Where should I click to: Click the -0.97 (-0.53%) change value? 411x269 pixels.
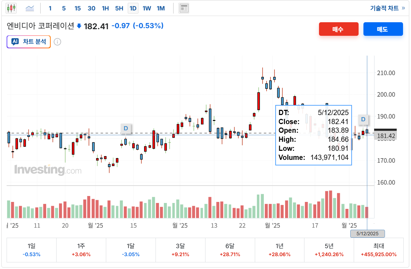[137, 26]
